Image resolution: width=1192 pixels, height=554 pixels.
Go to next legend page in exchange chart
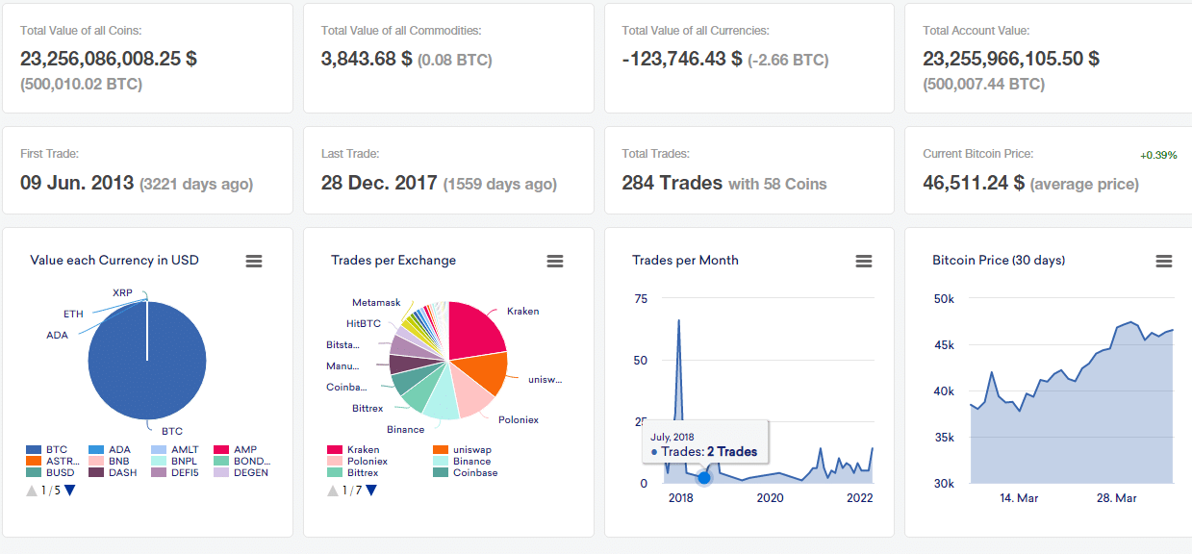click(371, 491)
